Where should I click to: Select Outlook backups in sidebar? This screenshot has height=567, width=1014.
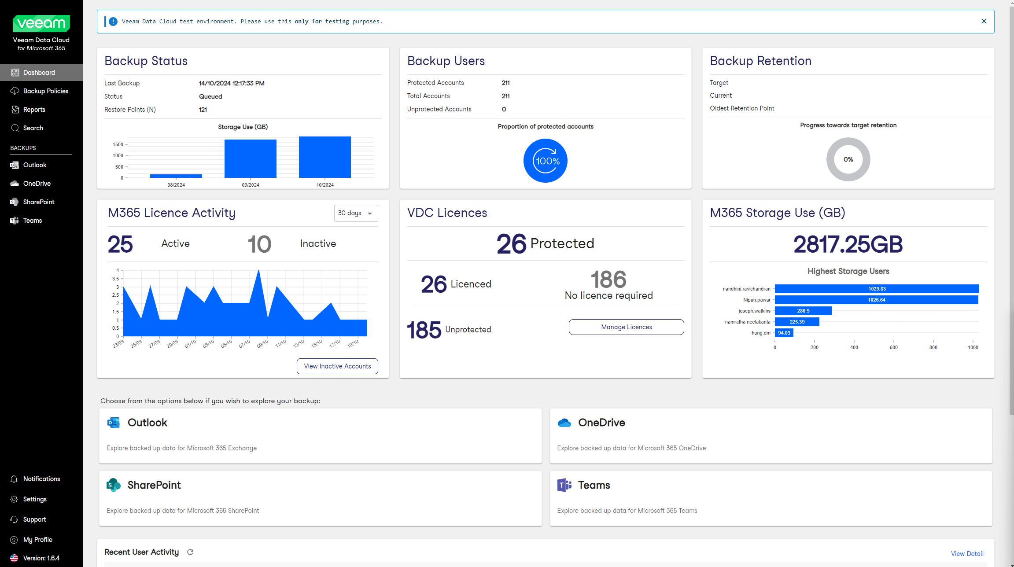41,165
